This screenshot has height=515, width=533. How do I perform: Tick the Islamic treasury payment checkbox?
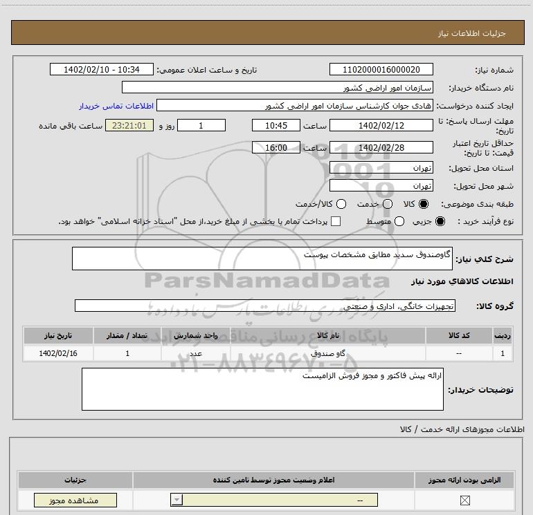click(x=336, y=221)
